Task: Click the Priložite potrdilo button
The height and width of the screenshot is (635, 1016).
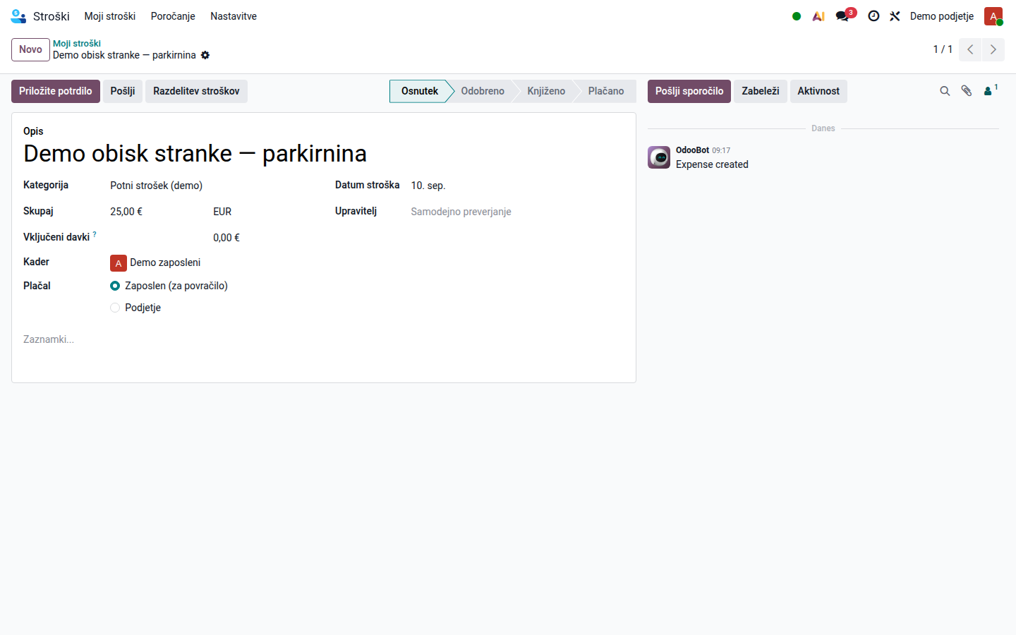Action: [x=56, y=91]
